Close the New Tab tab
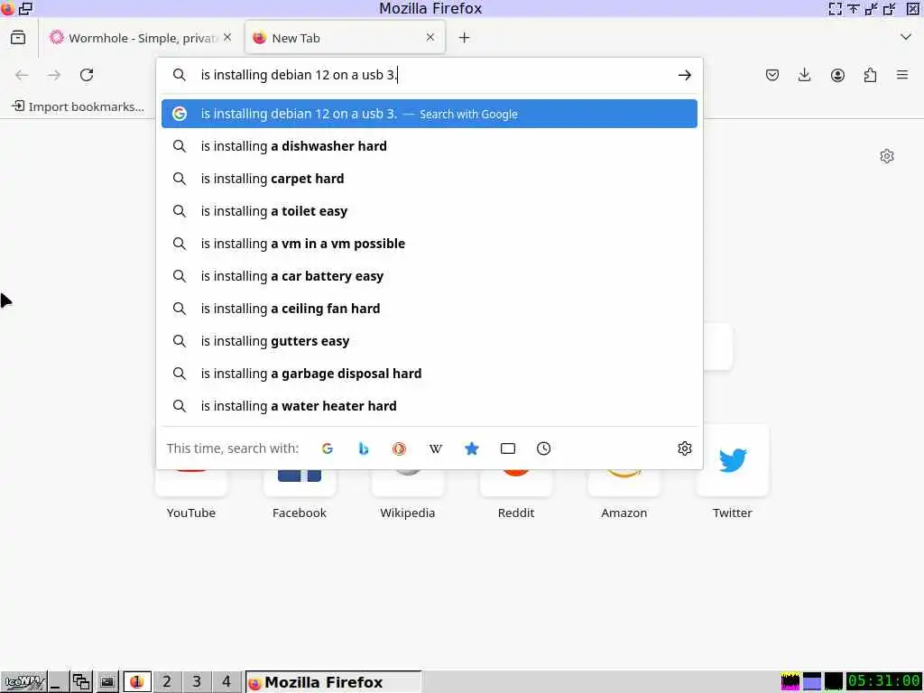This screenshot has height=693, width=924. tap(430, 37)
